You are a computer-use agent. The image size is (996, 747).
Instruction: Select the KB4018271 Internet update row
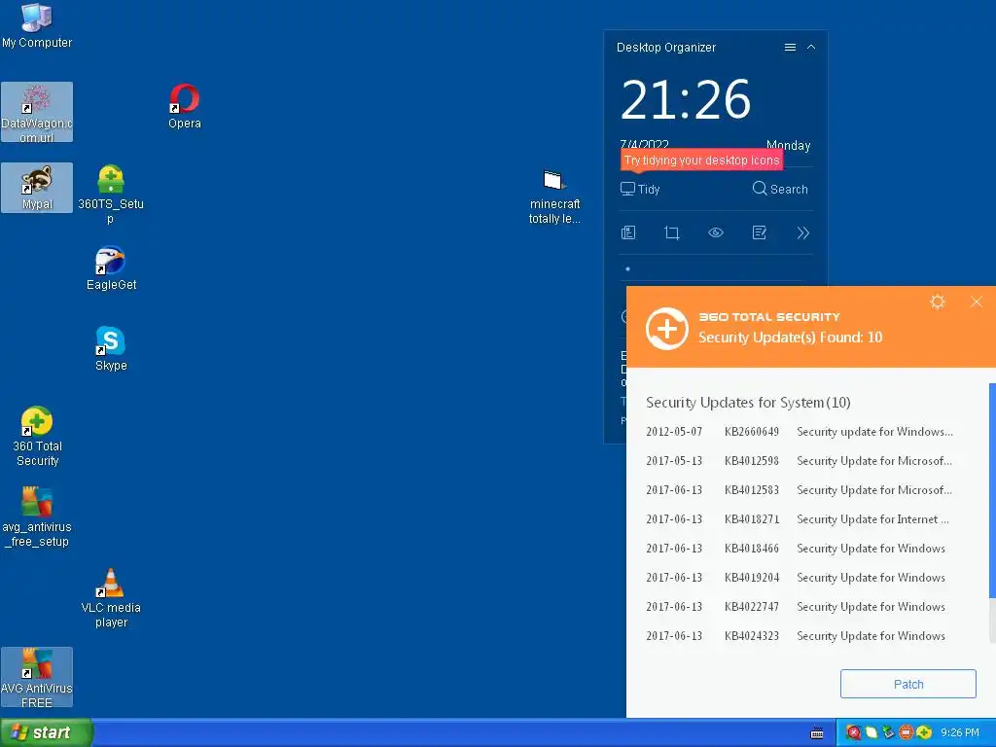pos(800,519)
